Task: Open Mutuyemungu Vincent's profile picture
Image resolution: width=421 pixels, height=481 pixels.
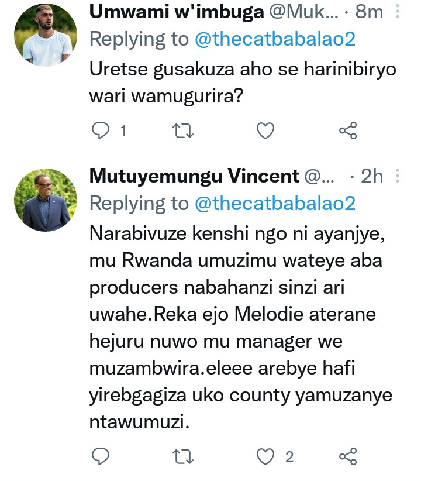Action: point(46,202)
